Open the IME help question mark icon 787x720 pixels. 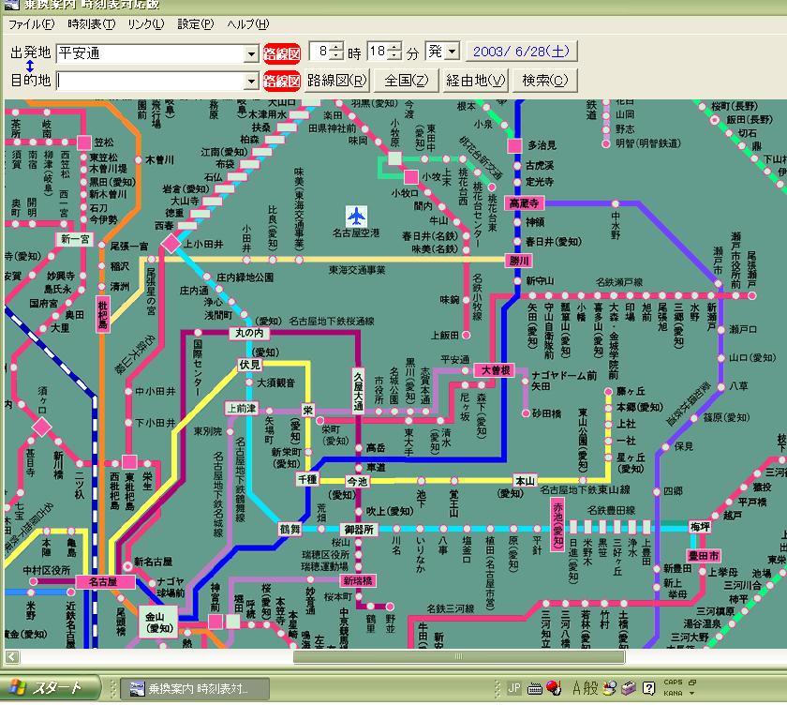pos(648,688)
